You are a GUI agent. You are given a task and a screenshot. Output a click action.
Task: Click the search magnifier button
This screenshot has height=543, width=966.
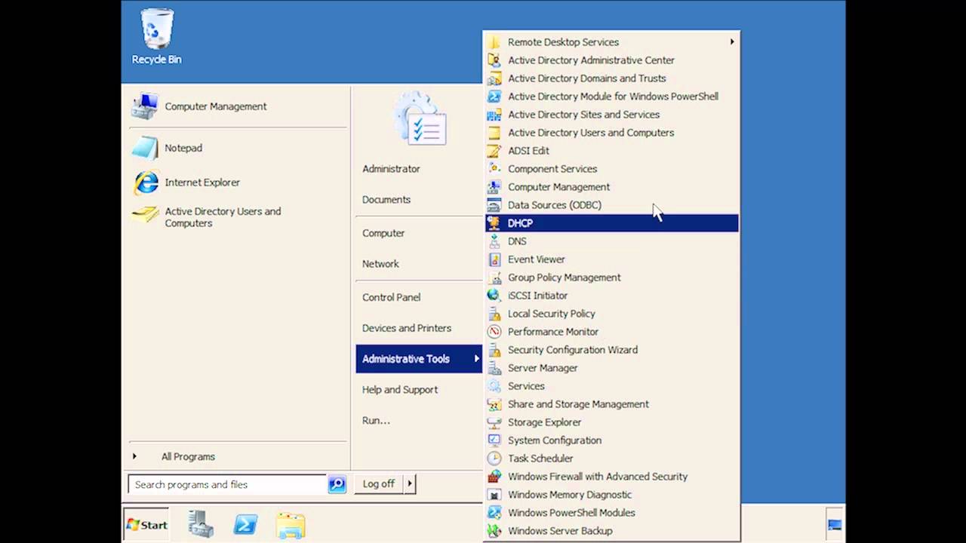point(337,484)
